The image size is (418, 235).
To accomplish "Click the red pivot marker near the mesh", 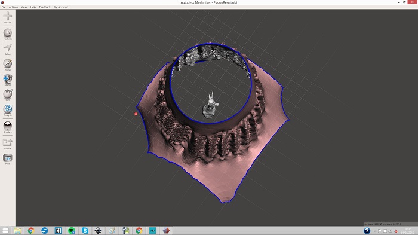I will 136,114.
